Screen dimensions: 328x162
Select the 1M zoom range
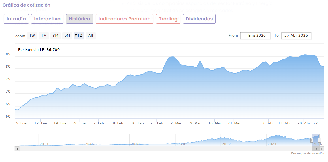44,36
